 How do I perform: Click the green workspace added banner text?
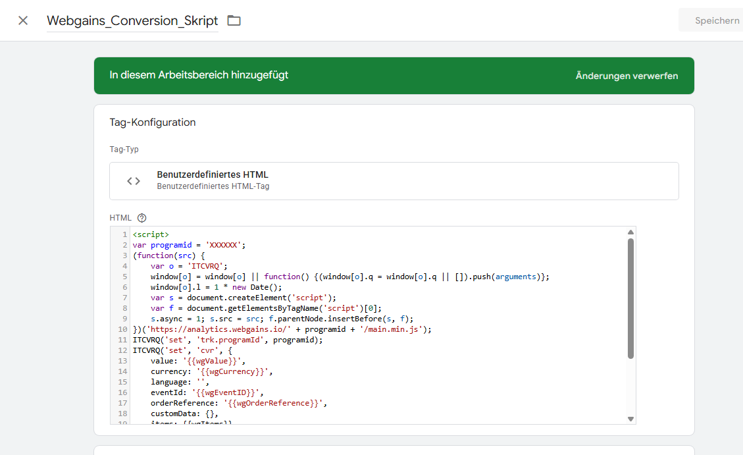199,75
